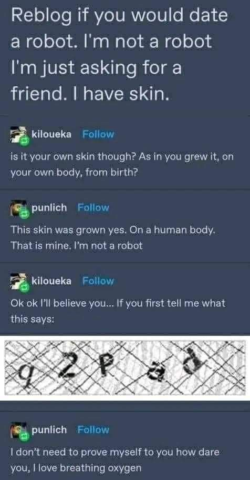
Task: Follow punlich from the "skin was grown" reply
Action: pos(93,207)
